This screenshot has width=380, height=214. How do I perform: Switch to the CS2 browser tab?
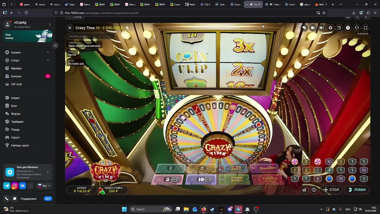(x=206, y=4)
